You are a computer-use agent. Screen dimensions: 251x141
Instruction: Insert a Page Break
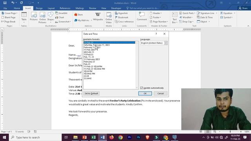[x=9, y=22]
